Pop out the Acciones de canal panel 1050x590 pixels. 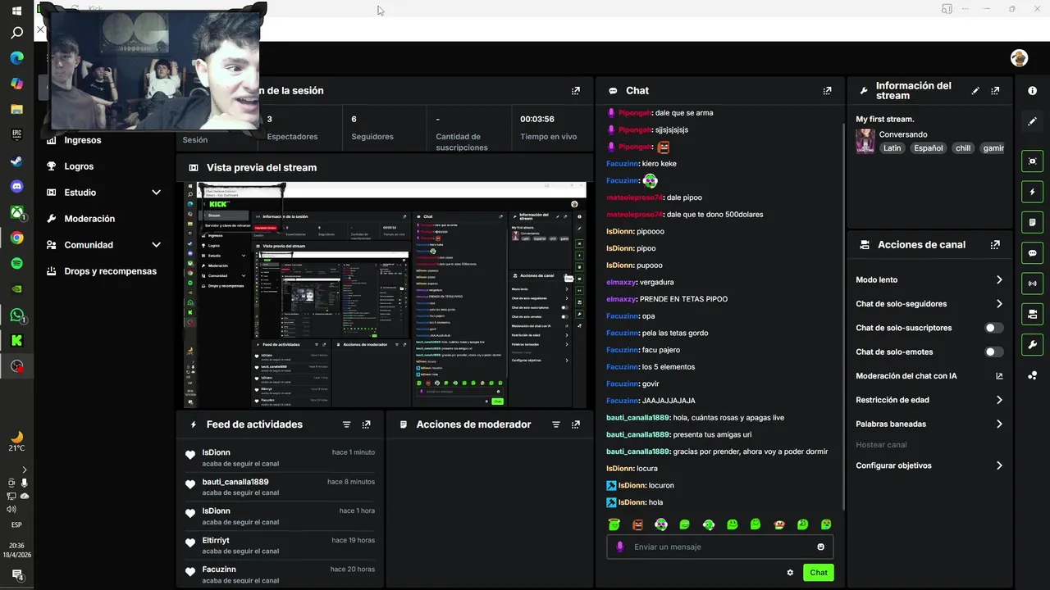pos(995,245)
